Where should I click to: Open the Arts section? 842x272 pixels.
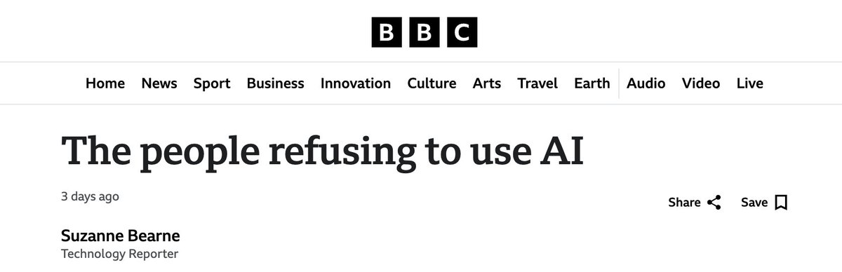tap(487, 83)
